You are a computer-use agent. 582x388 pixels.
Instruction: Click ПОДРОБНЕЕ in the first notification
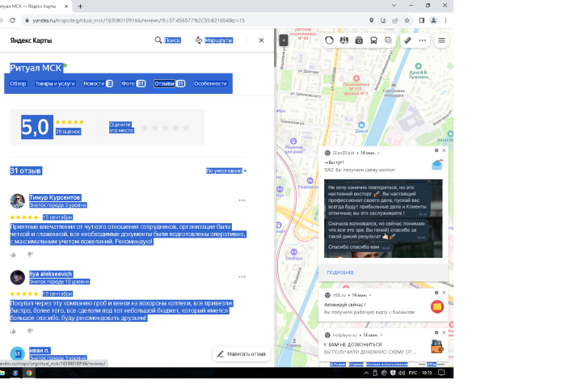(340, 272)
